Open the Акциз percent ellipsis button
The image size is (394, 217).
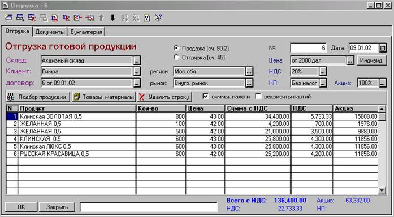(383, 83)
